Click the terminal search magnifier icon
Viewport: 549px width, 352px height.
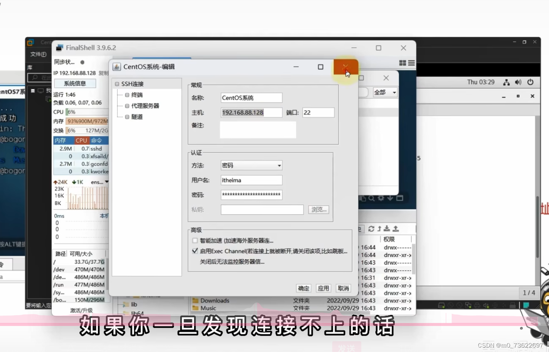[x=371, y=198]
